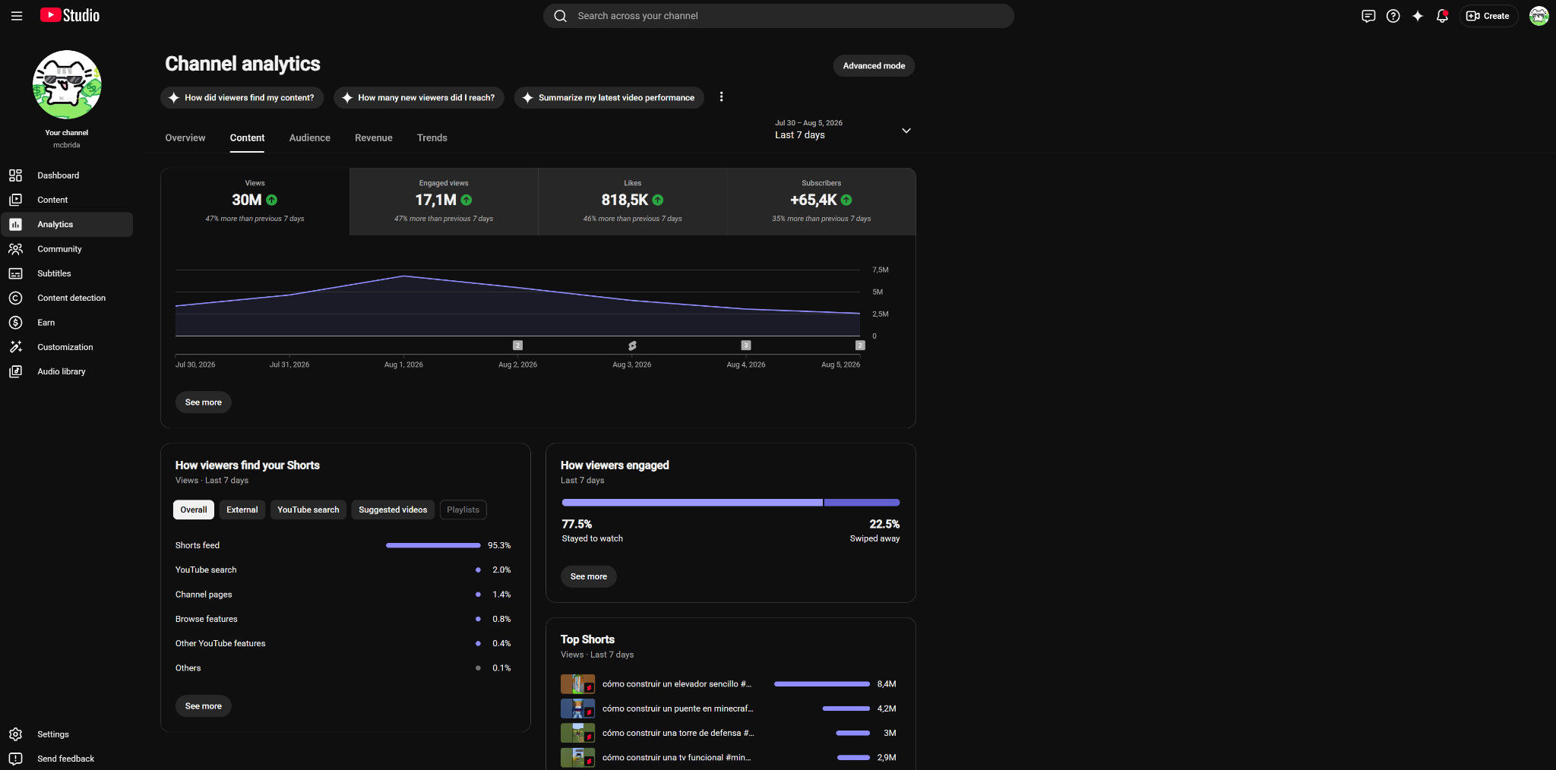Switch to the Content tab
This screenshot has width=1556, height=770.
[x=247, y=138]
